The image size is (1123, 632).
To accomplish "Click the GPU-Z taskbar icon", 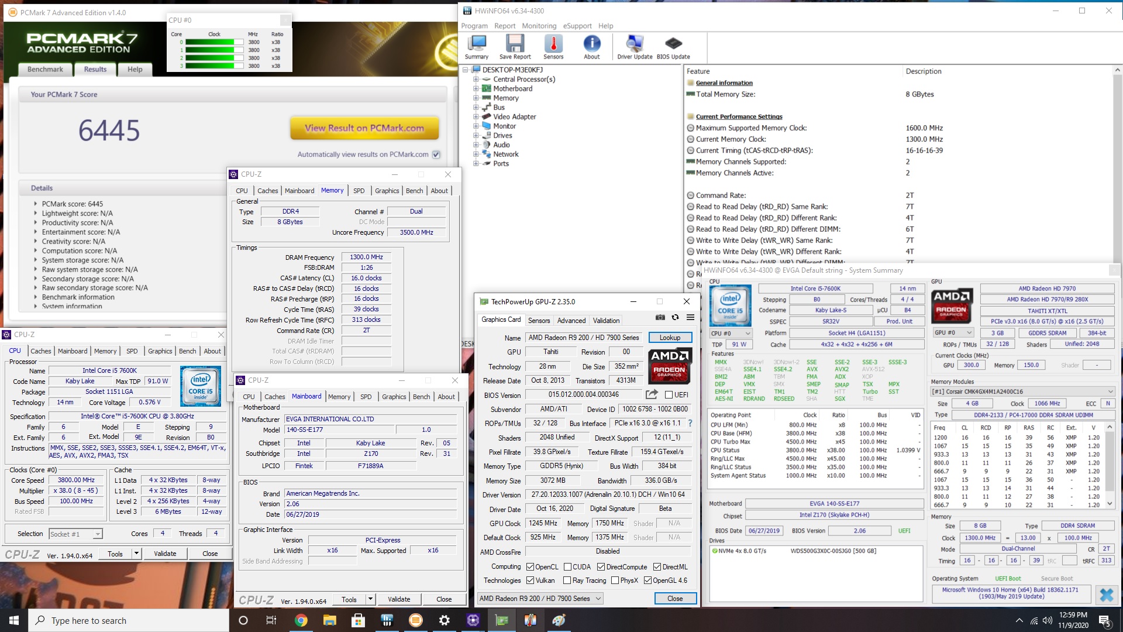I will click(502, 620).
